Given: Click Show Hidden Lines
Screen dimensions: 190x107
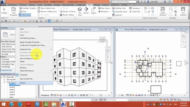Looking at the screenshot, I should pos(46,8).
